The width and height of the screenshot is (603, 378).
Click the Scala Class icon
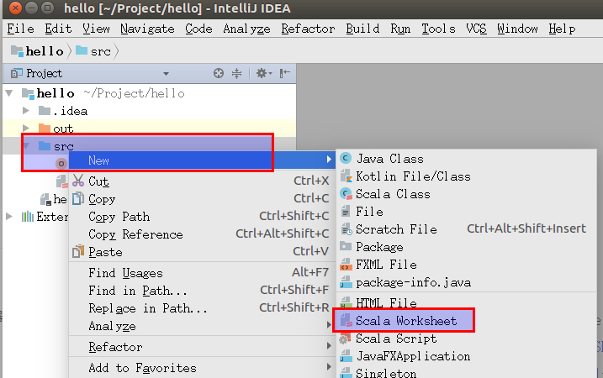(x=346, y=193)
